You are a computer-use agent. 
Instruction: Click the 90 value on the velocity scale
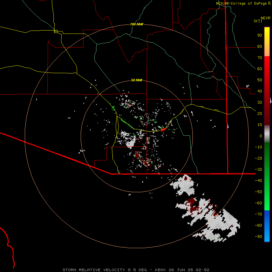pos(260,35)
